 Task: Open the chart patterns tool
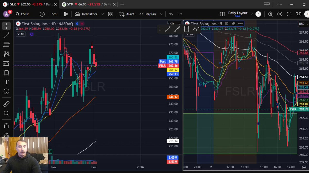click(6, 54)
